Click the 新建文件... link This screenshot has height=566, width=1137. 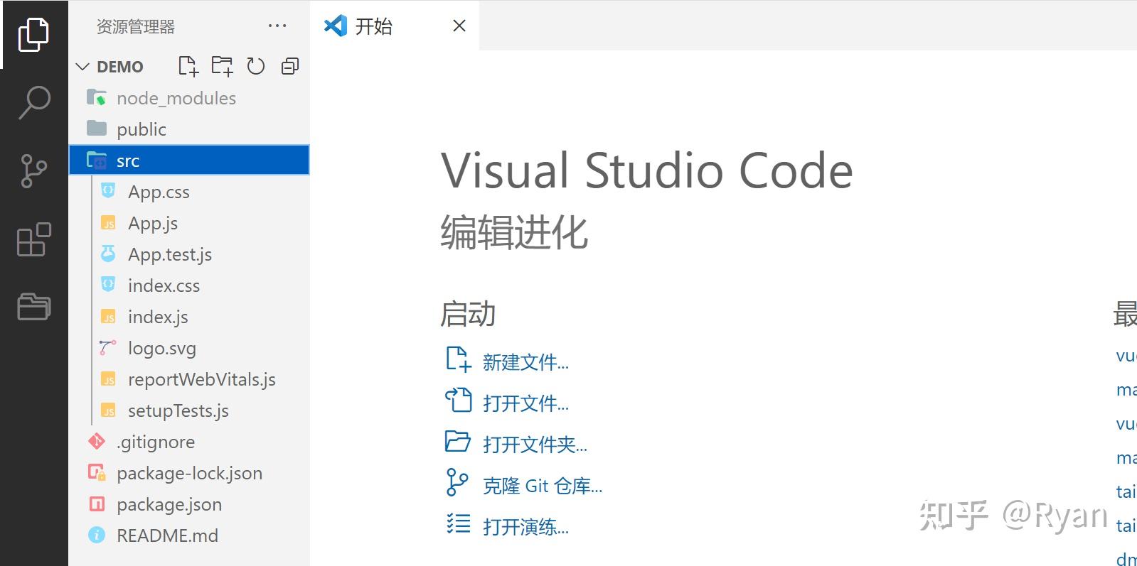pyautogui.click(x=525, y=362)
